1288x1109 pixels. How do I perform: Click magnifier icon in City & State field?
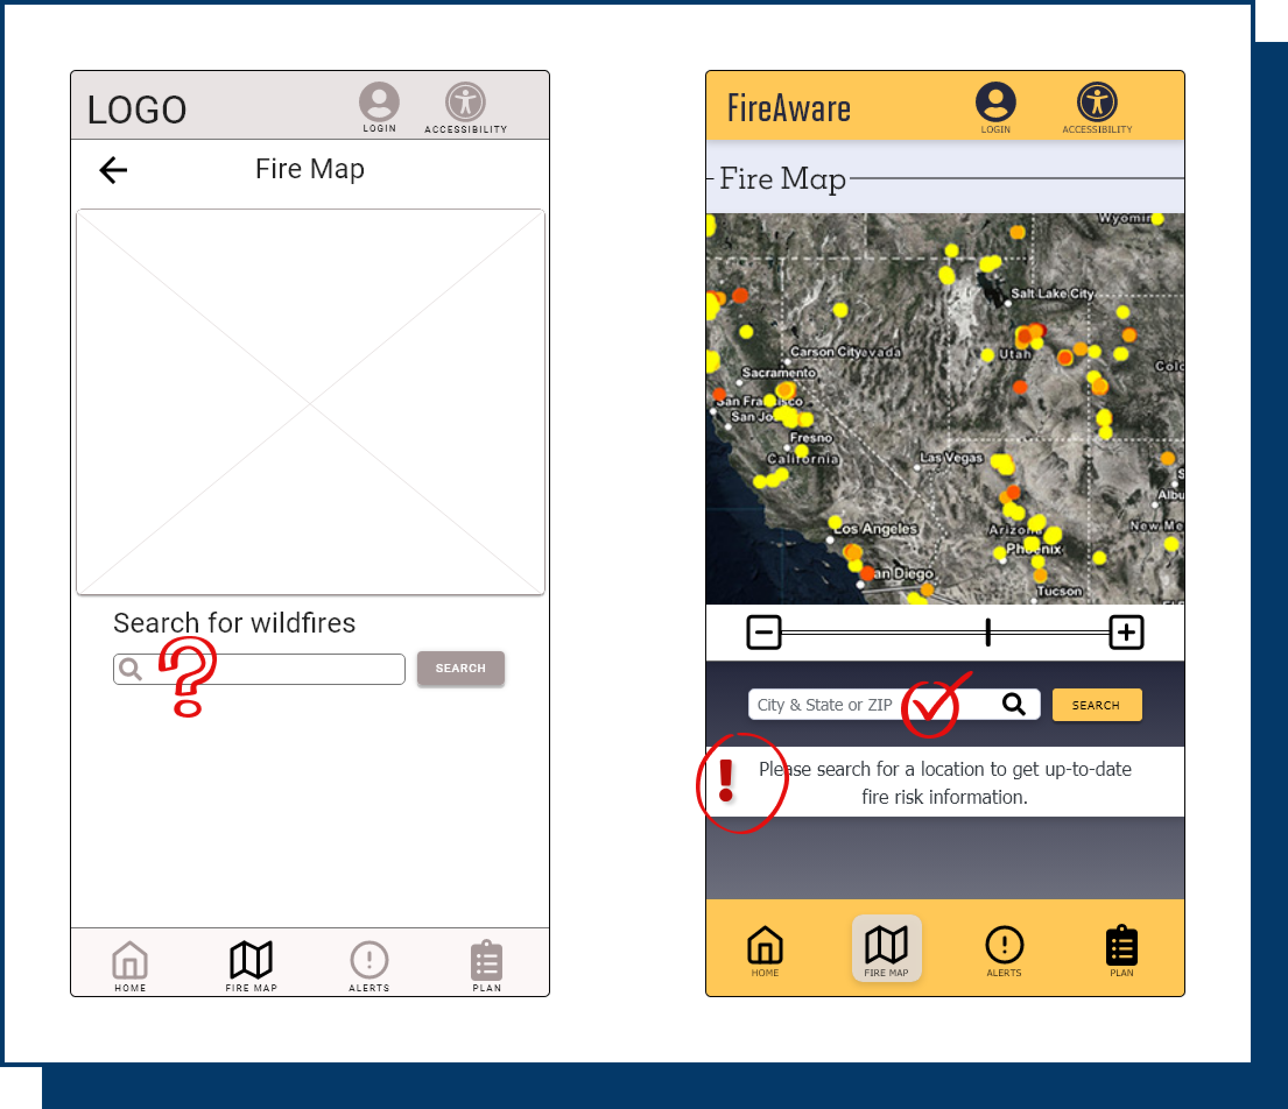[x=1013, y=704]
